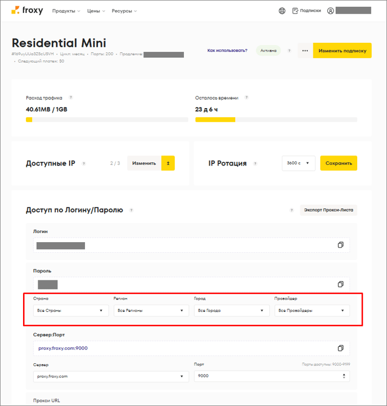This screenshot has height=406, width=387.
Task: Open the Все Регионы region dropdown
Action: (151, 310)
